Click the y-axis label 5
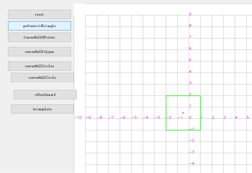This screenshot has width=252, height=173. pos(190,60)
